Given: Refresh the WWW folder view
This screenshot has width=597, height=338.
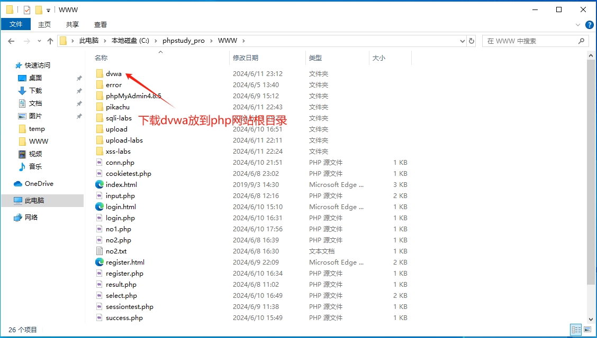Looking at the screenshot, I should pyautogui.click(x=472, y=41).
